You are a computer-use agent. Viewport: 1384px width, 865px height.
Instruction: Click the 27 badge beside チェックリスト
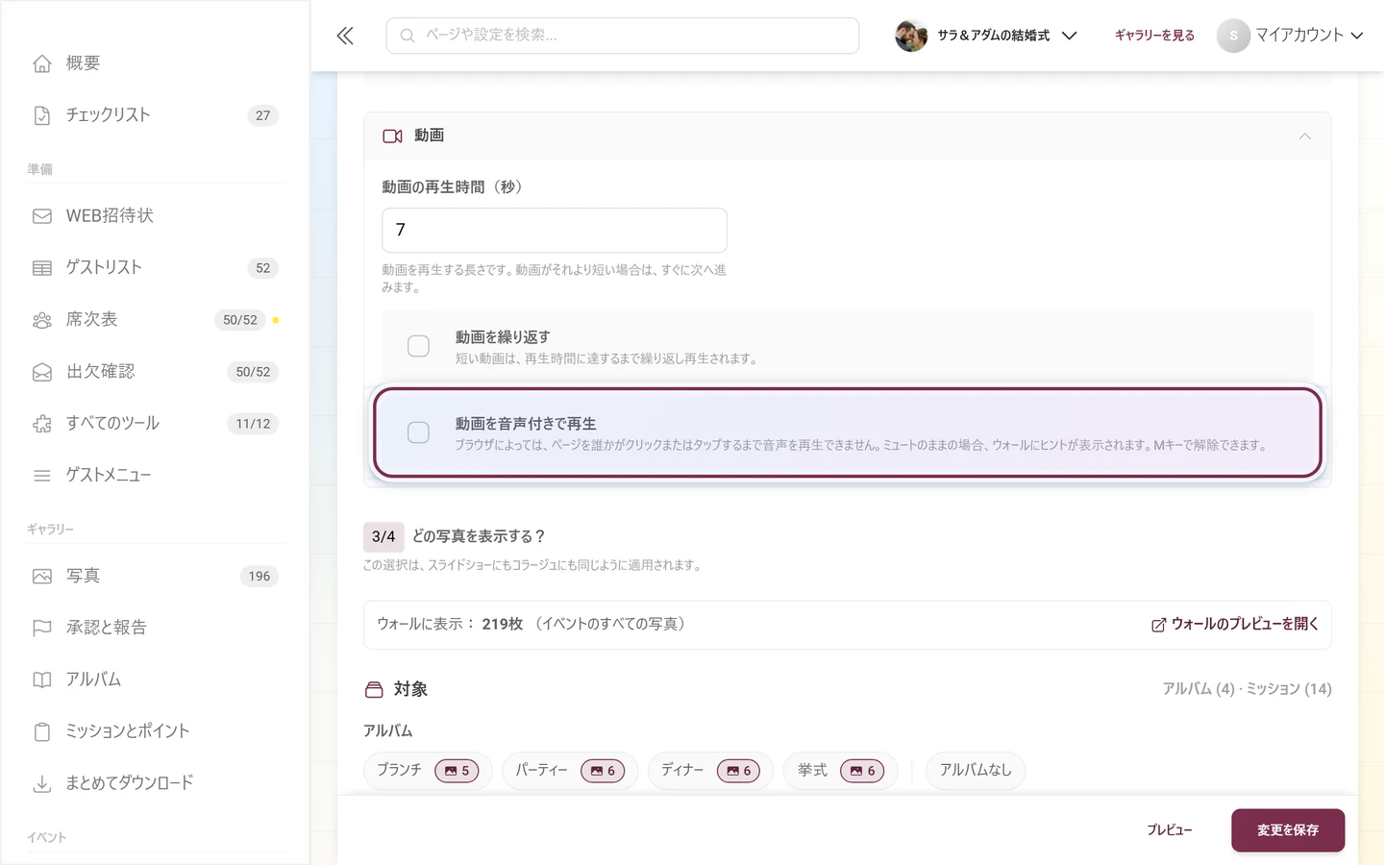point(262,115)
